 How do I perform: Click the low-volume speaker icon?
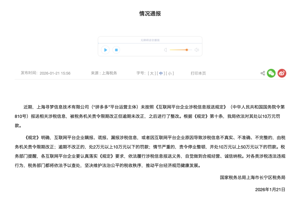point(165,50)
